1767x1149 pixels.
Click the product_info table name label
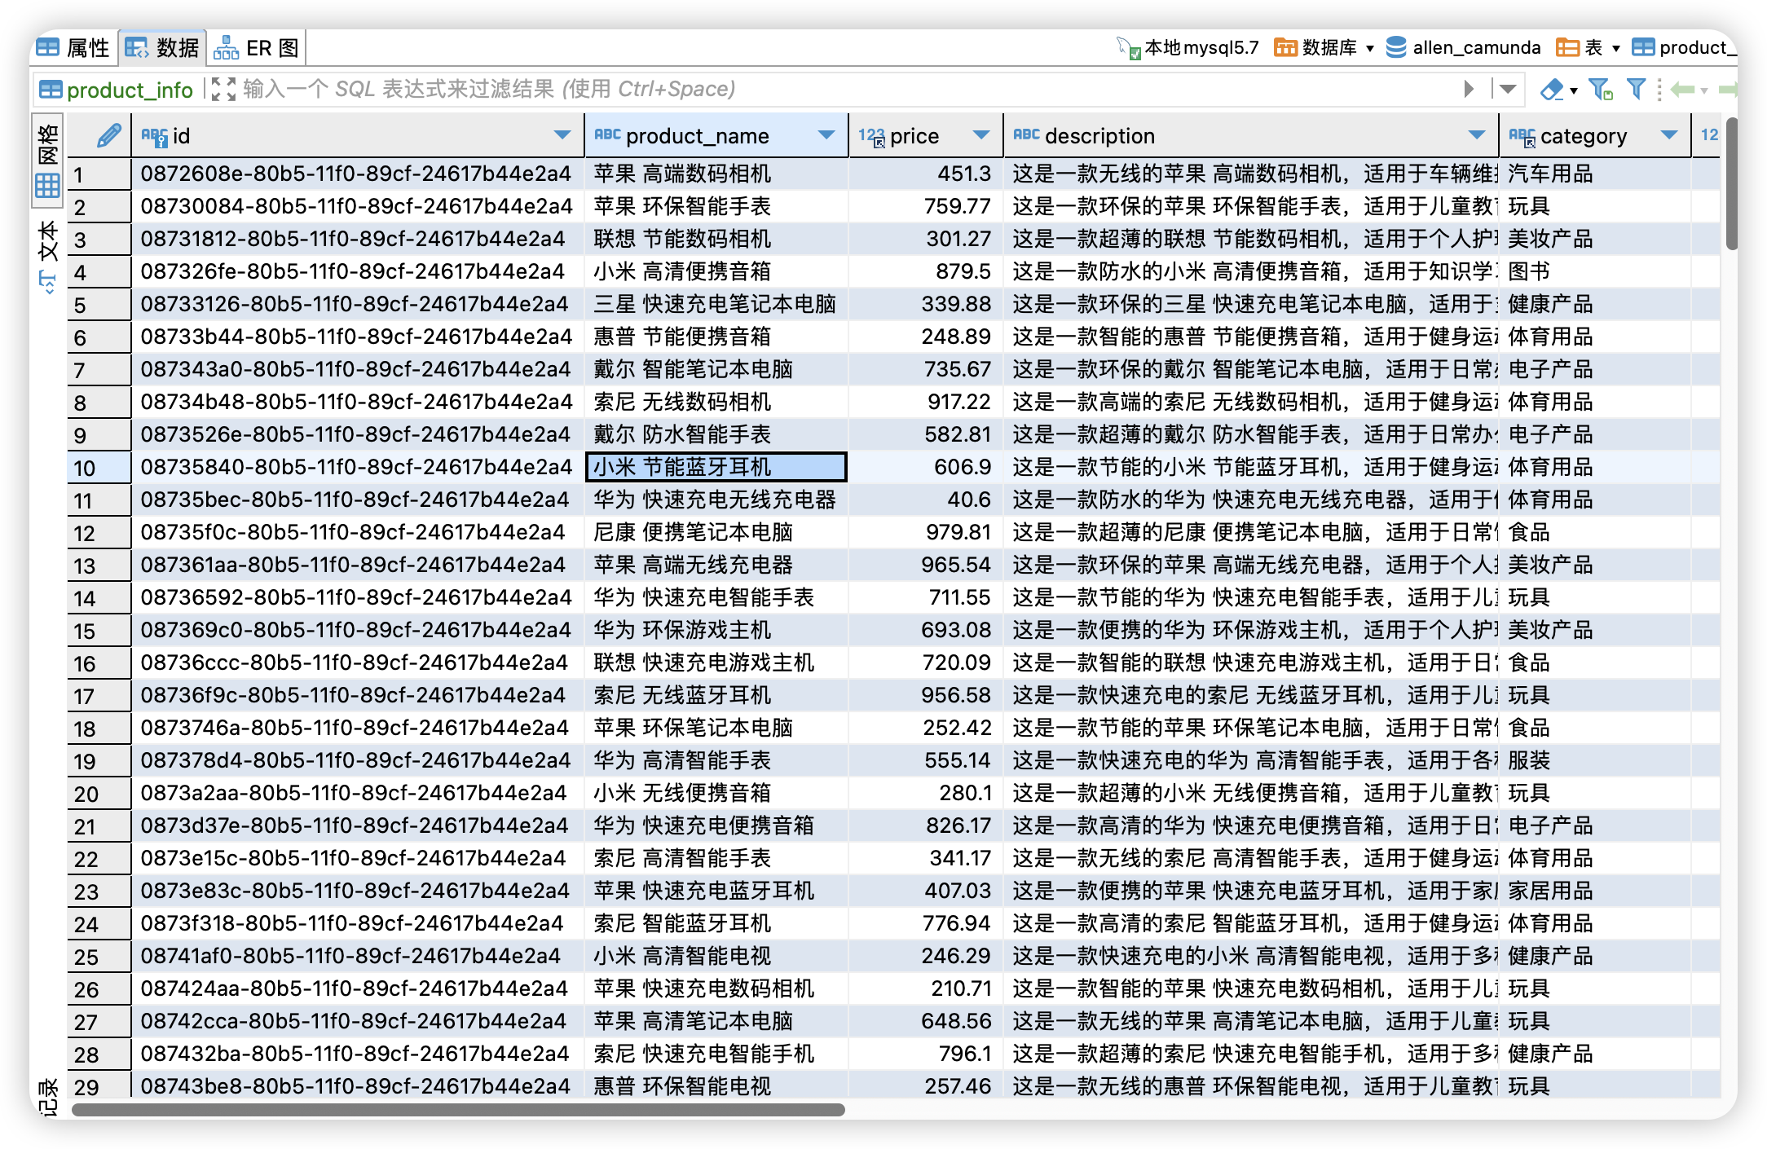pyautogui.click(x=130, y=90)
